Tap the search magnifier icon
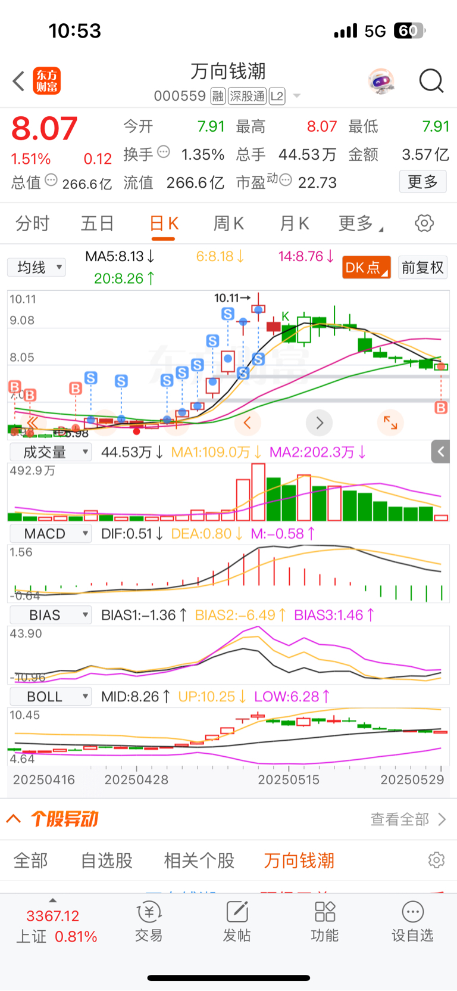 click(x=431, y=81)
